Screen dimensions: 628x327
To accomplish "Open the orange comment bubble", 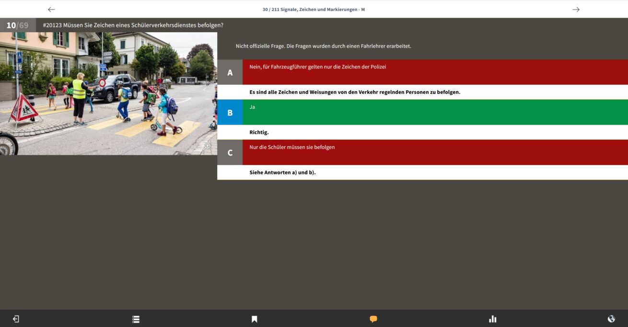I will coord(373,319).
